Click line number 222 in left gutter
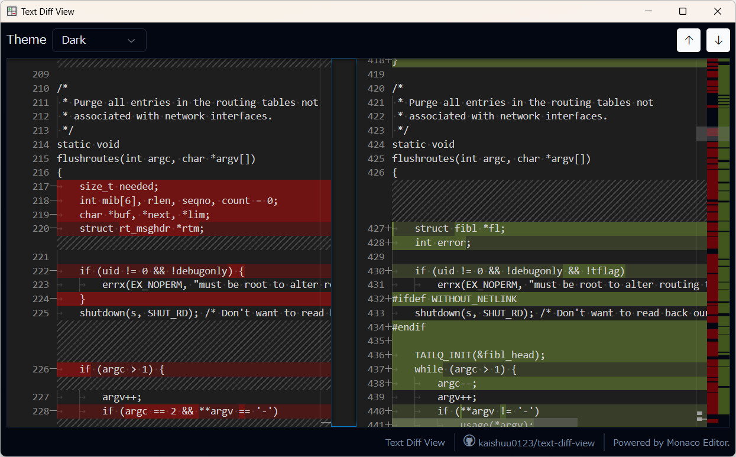 pyautogui.click(x=40, y=271)
